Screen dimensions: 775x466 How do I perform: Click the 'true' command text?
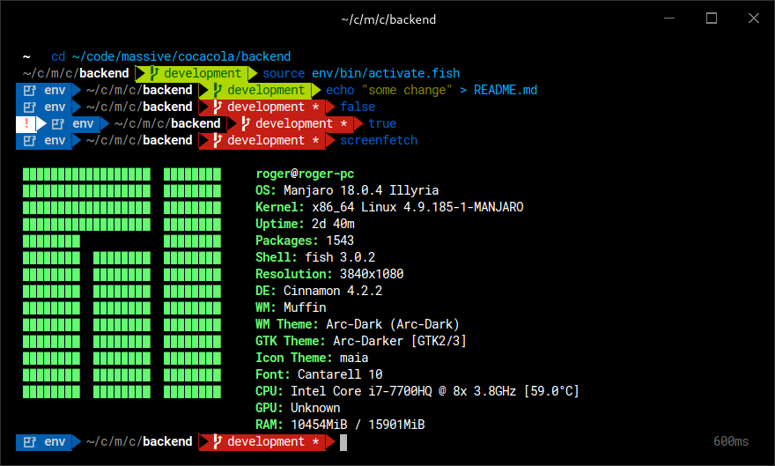click(x=382, y=123)
